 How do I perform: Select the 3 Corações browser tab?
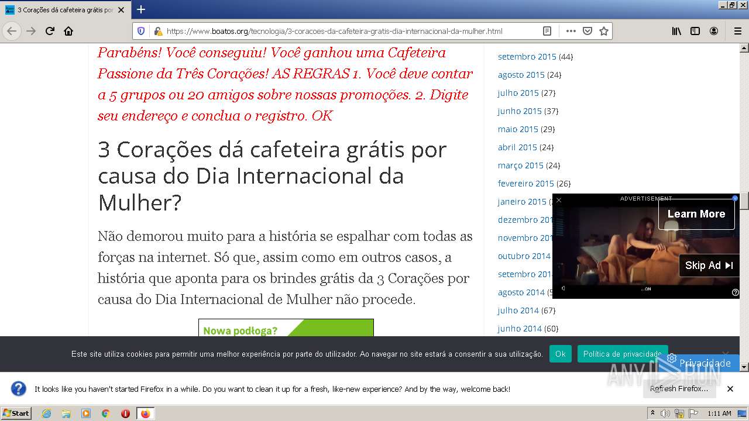pyautogui.click(x=66, y=10)
